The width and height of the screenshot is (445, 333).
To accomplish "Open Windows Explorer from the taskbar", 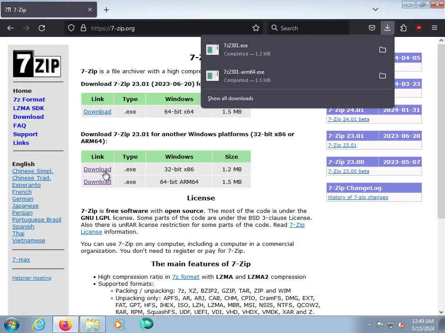I will (x=93, y=324).
